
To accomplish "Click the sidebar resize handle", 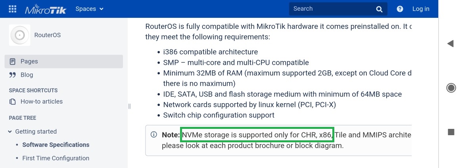I will (x=129, y=106).
